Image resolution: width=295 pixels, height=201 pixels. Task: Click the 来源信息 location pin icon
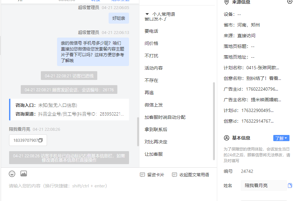(x=227, y=2)
